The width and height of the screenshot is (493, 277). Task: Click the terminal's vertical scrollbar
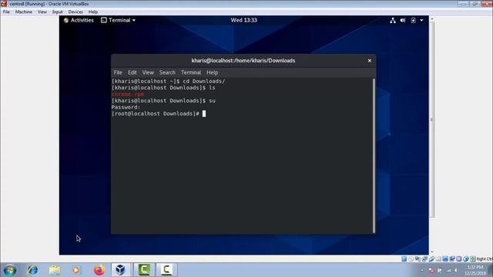click(374, 155)
